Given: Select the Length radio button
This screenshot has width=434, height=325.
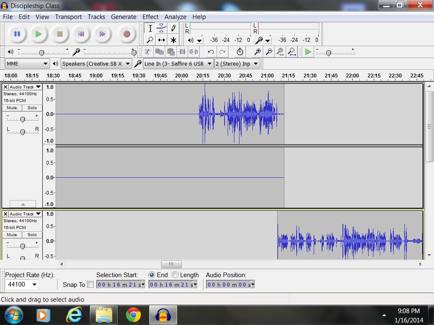Looking at the screenshot, I should tap(174, 275).
